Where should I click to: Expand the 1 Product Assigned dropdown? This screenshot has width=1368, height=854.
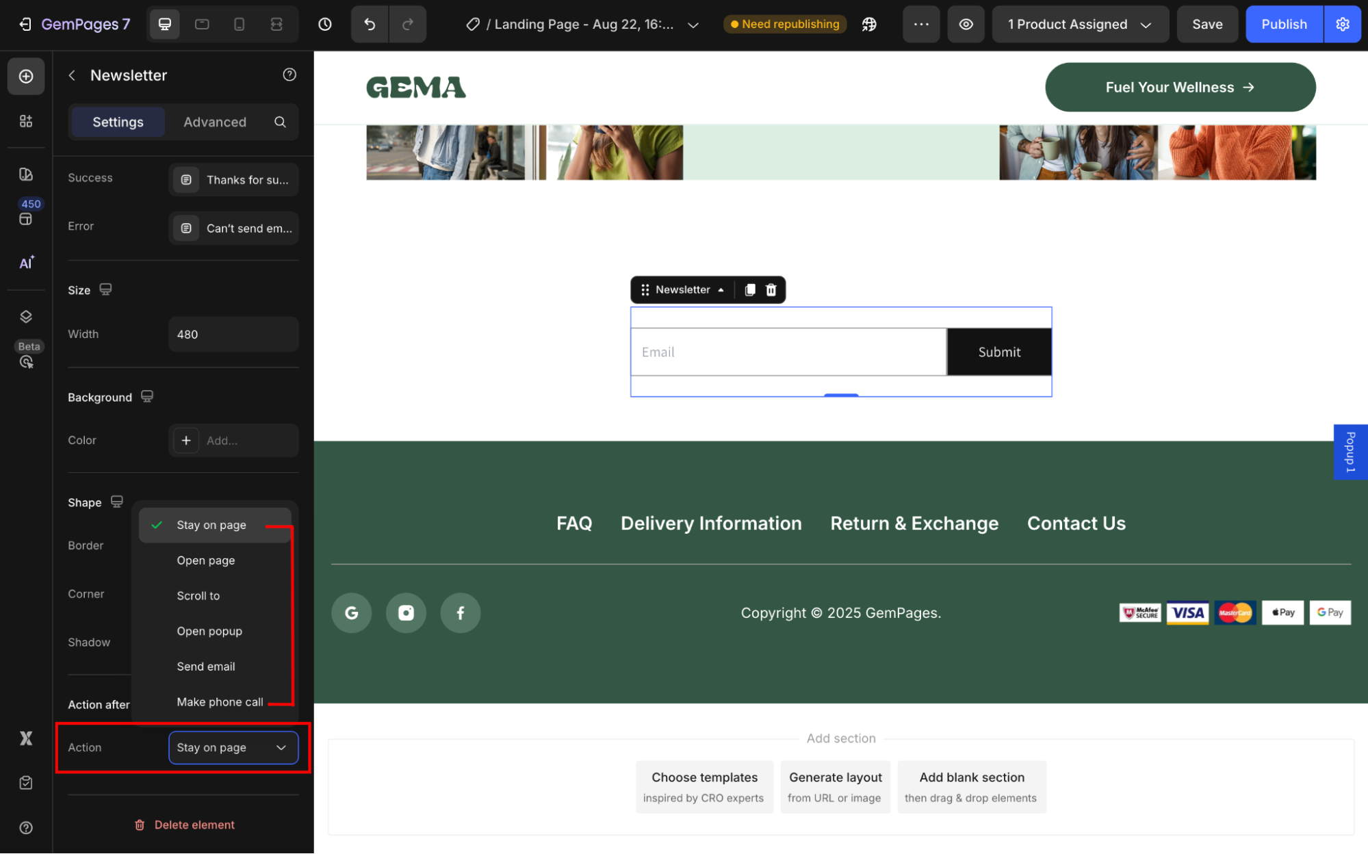click(1080, 25)
